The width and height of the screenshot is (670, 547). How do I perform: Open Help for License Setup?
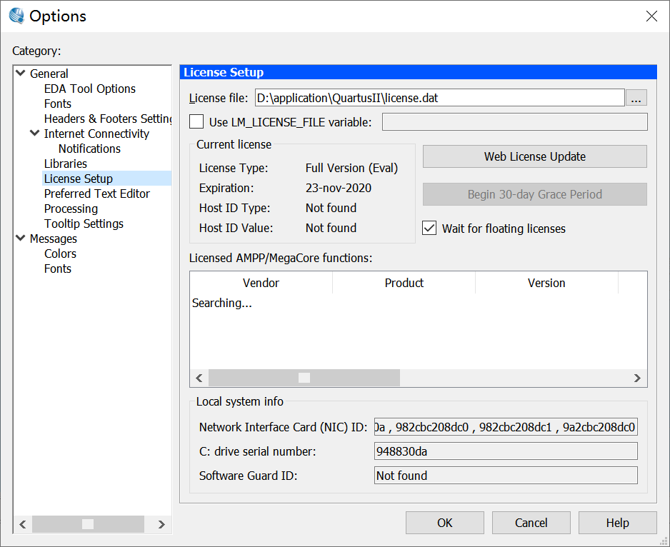coord(617,522)
